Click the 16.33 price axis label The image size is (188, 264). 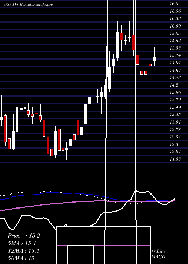175,18
